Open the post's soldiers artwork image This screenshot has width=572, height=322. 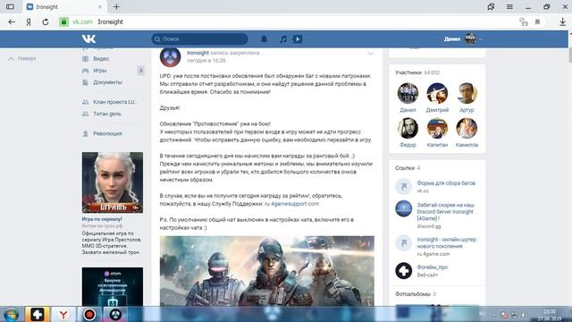click(266, 271)
